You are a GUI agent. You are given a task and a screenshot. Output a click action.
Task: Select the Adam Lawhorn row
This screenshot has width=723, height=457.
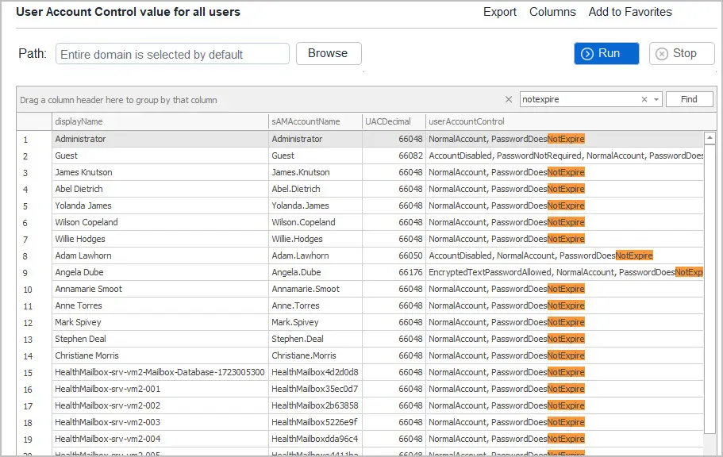(x=360, y=255)
